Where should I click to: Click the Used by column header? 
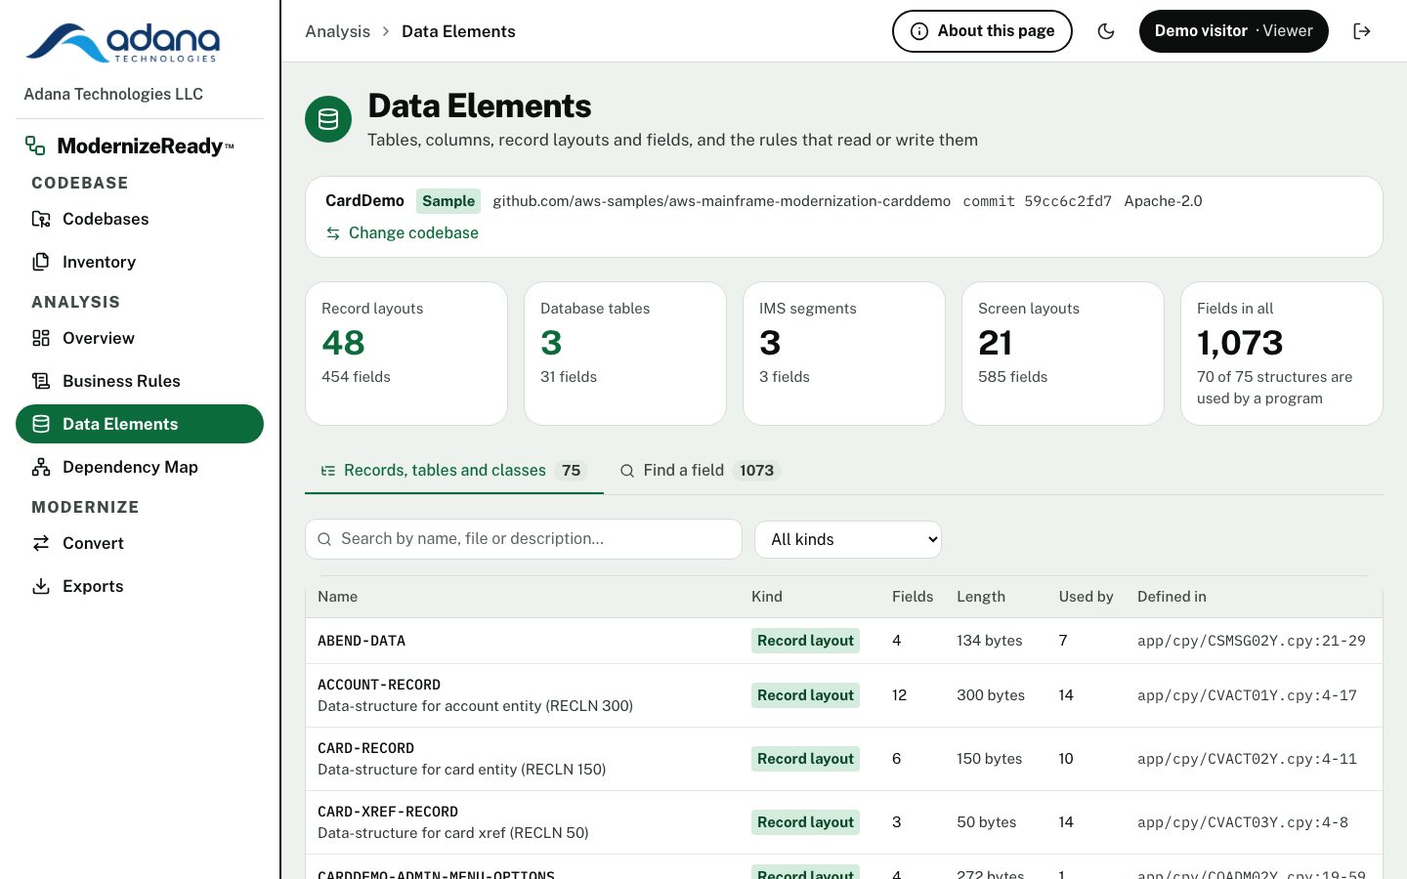(x=1087, y=597)
